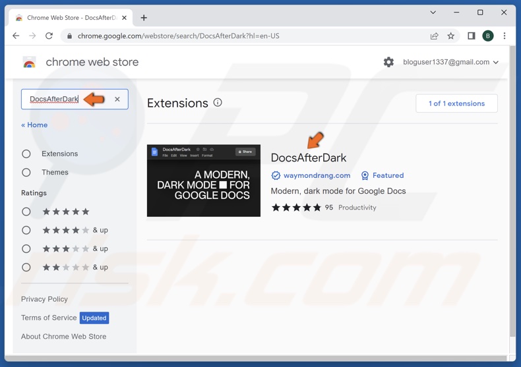Screen dimensions: 521x367
Task: Click the Featured badge
Action: [x=382, y=175]
